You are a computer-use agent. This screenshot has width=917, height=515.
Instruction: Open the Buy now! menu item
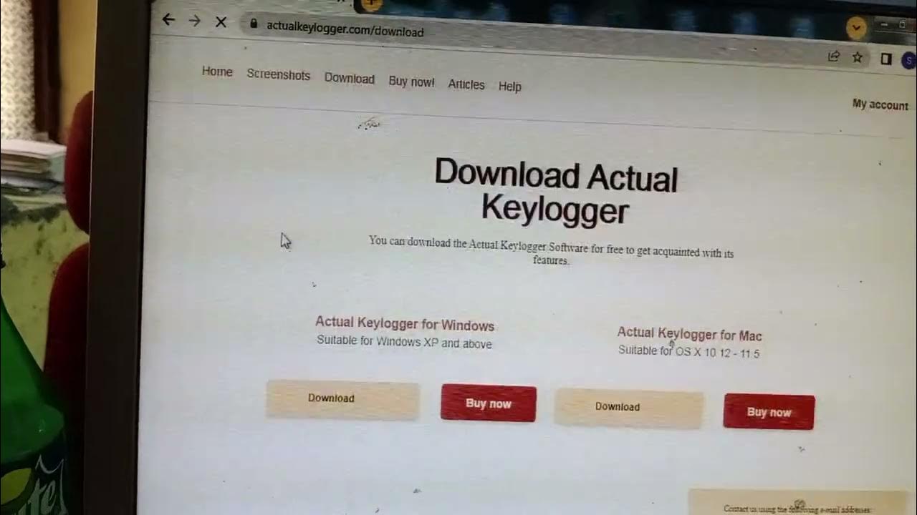[411, 82]
